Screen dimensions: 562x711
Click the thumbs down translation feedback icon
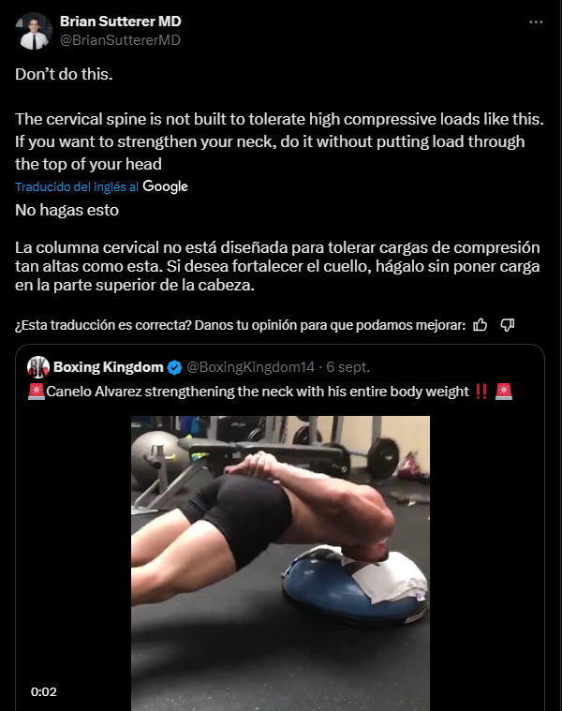point(507,325)
